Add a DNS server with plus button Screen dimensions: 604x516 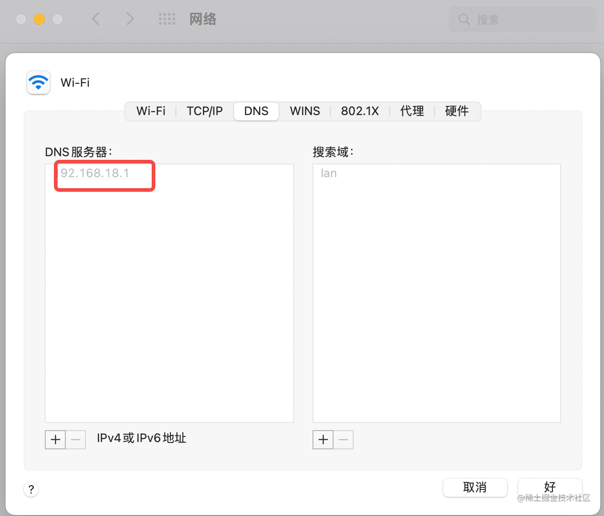pos(55,440)
